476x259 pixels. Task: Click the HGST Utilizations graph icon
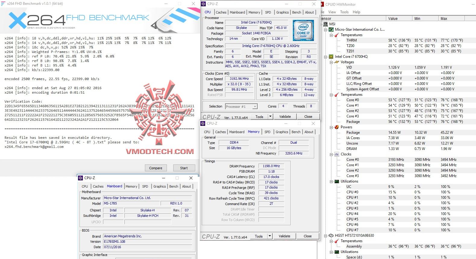[337, 252]
